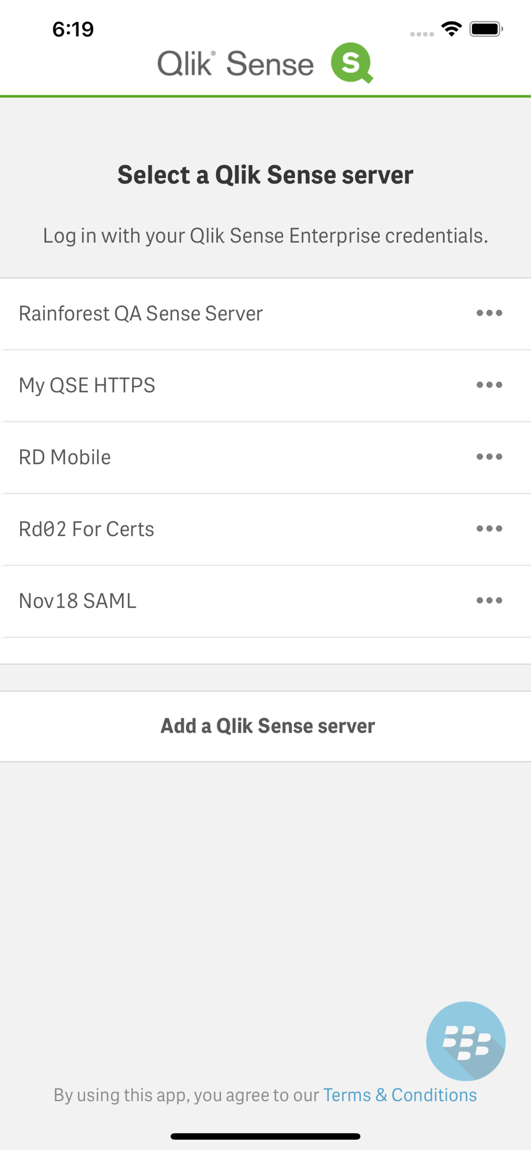Connect to the RD Mobile server

point(265,458)
